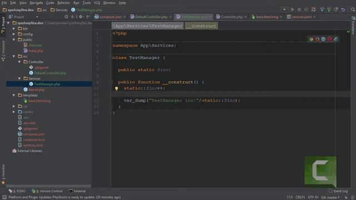Close the composer.json tab

pyautogui.click(x=125, y=17)
